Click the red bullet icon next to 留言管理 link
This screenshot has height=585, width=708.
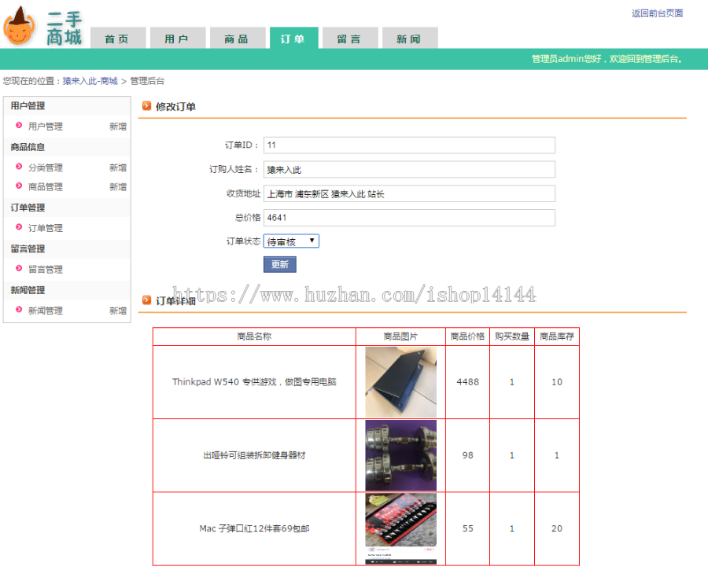(19, 269)
